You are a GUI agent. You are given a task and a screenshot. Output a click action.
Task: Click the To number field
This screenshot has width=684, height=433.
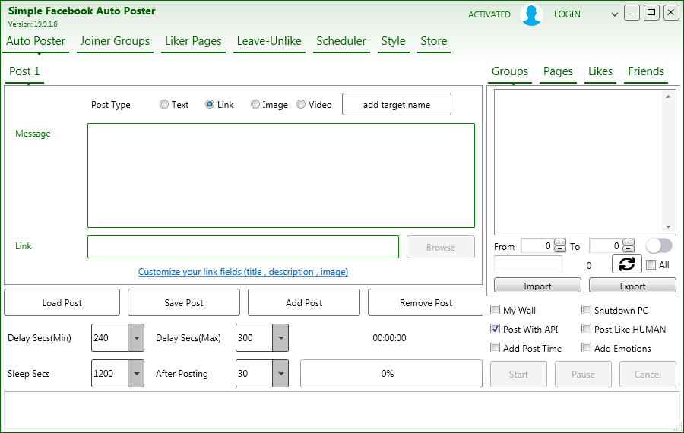[x=606, y=246]
